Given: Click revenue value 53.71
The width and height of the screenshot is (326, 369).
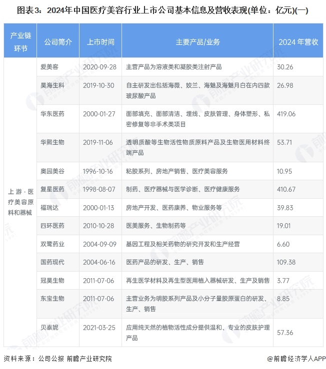Looking at the screenshot, I should pyautogui.click(x=284, y=142).
